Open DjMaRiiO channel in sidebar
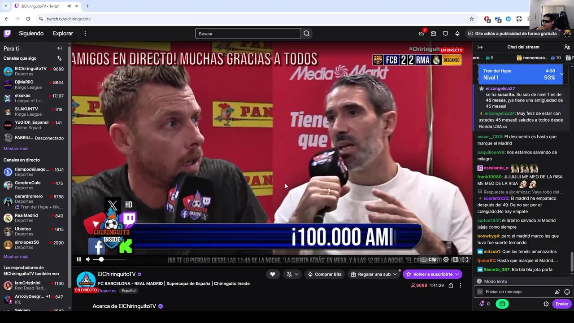Screen dimensions: 574x323 (x=34, y=84)
